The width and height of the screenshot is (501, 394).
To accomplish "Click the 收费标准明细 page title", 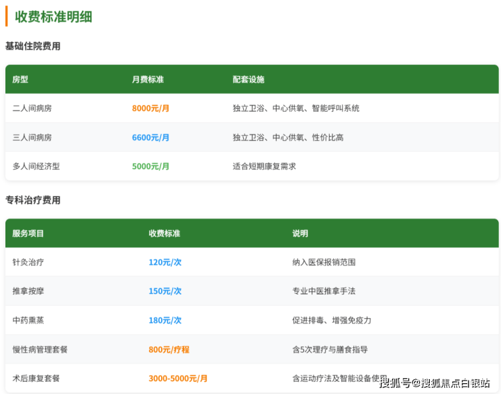I will point(53,17).
